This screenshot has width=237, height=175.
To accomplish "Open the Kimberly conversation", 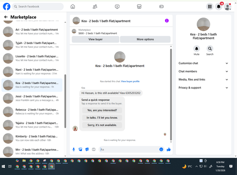I will [32, 138].
